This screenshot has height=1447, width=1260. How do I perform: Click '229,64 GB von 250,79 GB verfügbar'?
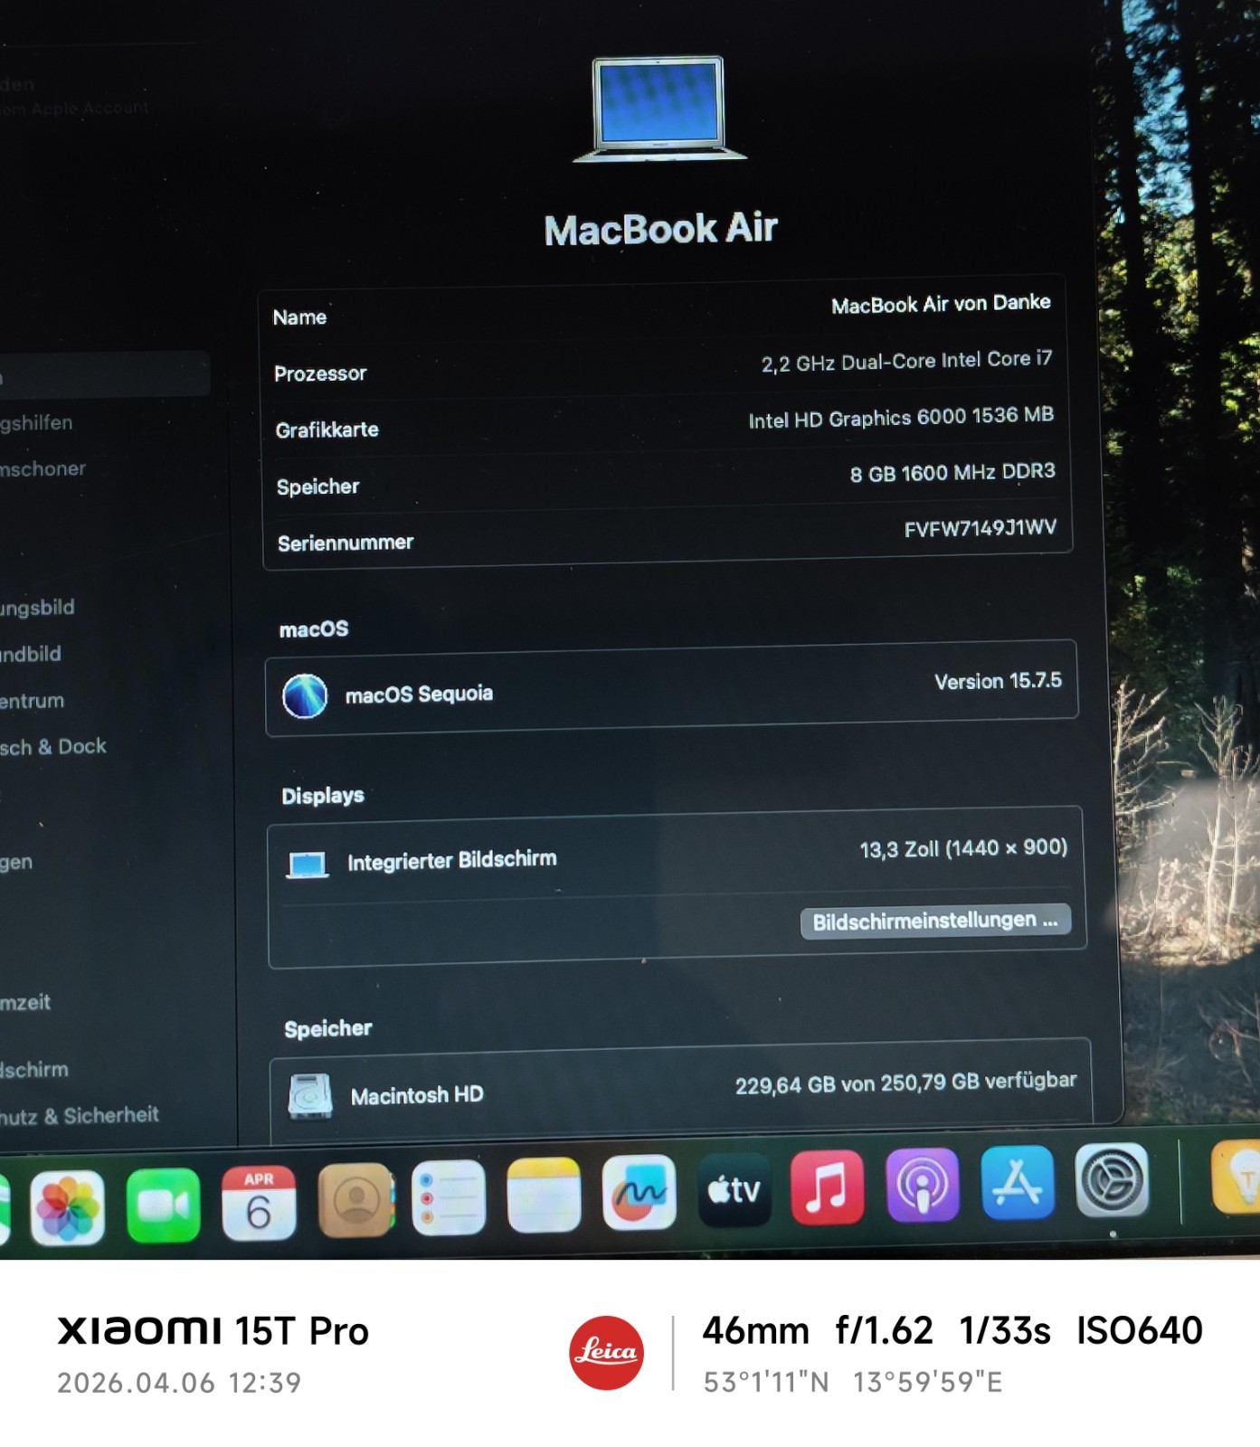coord(906,1083)
